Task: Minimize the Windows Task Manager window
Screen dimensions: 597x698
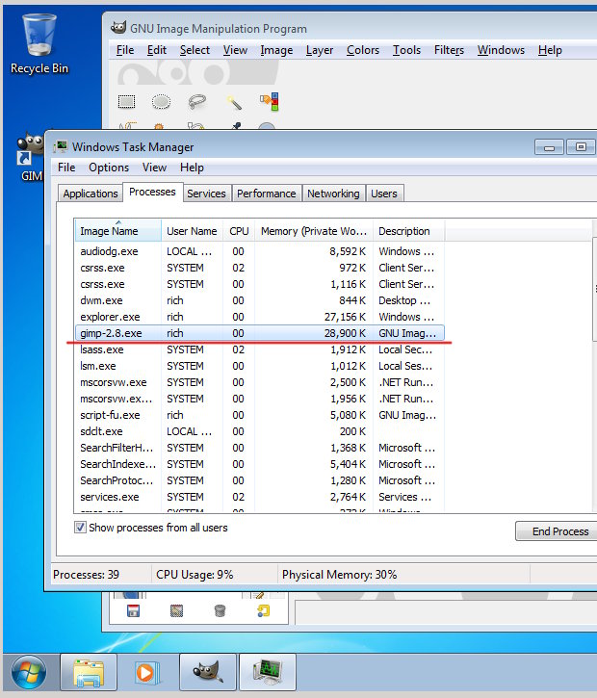Action: [x=549, y=147]
